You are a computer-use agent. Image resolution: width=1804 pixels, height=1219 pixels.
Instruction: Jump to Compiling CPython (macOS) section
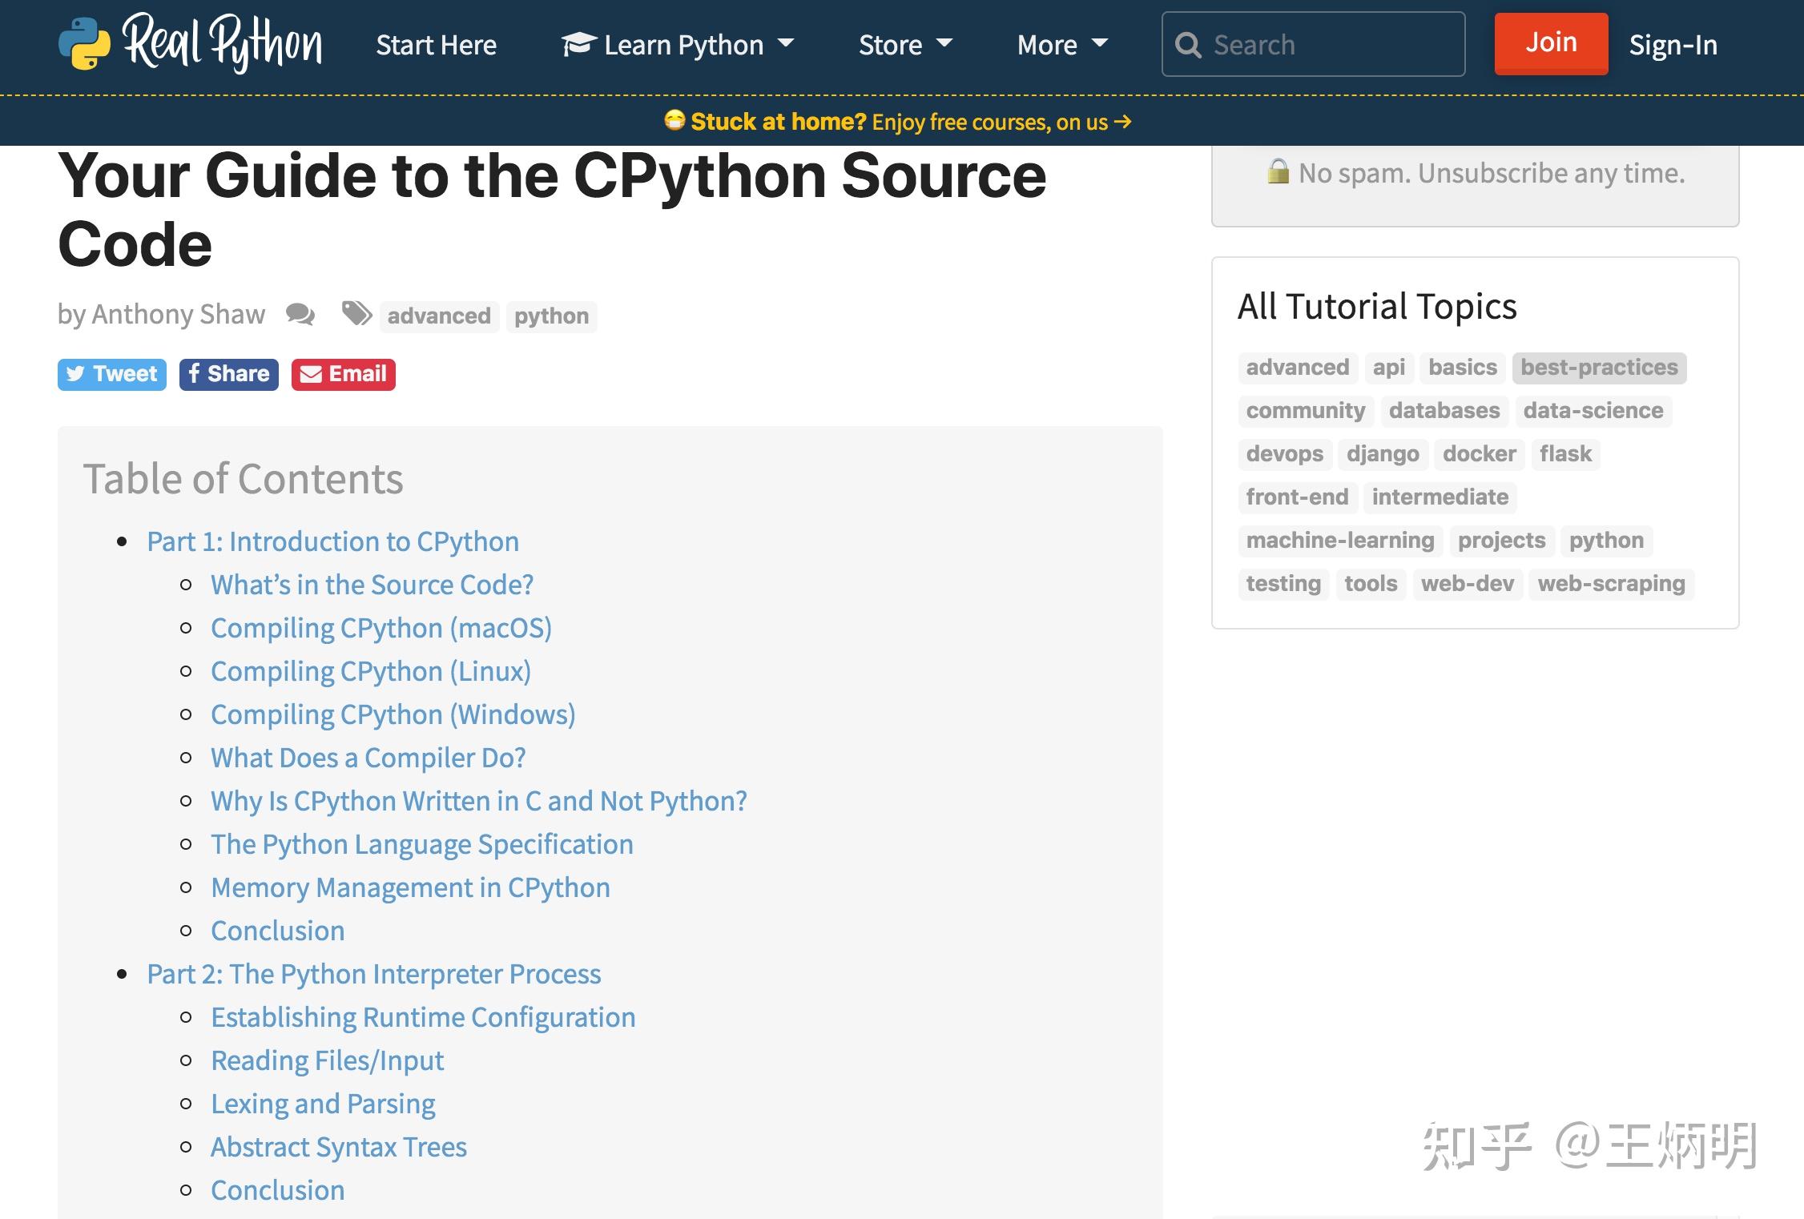(381, 628)
